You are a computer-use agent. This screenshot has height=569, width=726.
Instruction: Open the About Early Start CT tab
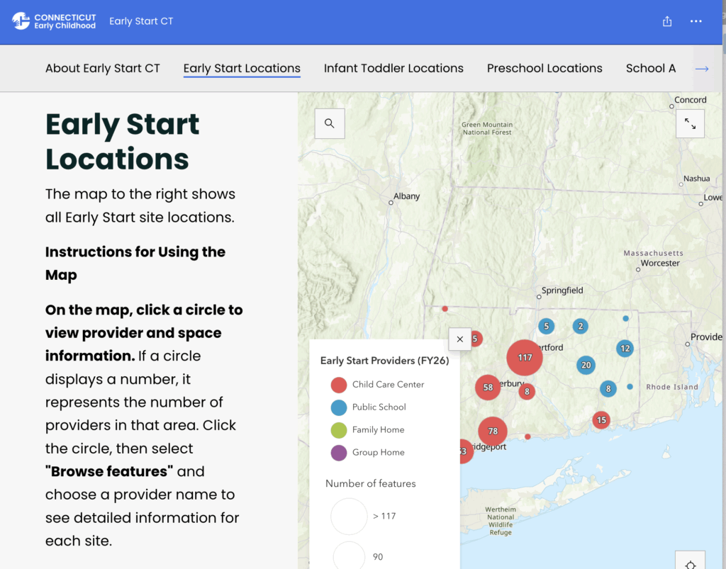pyautogui.click(x=103, y=68)
